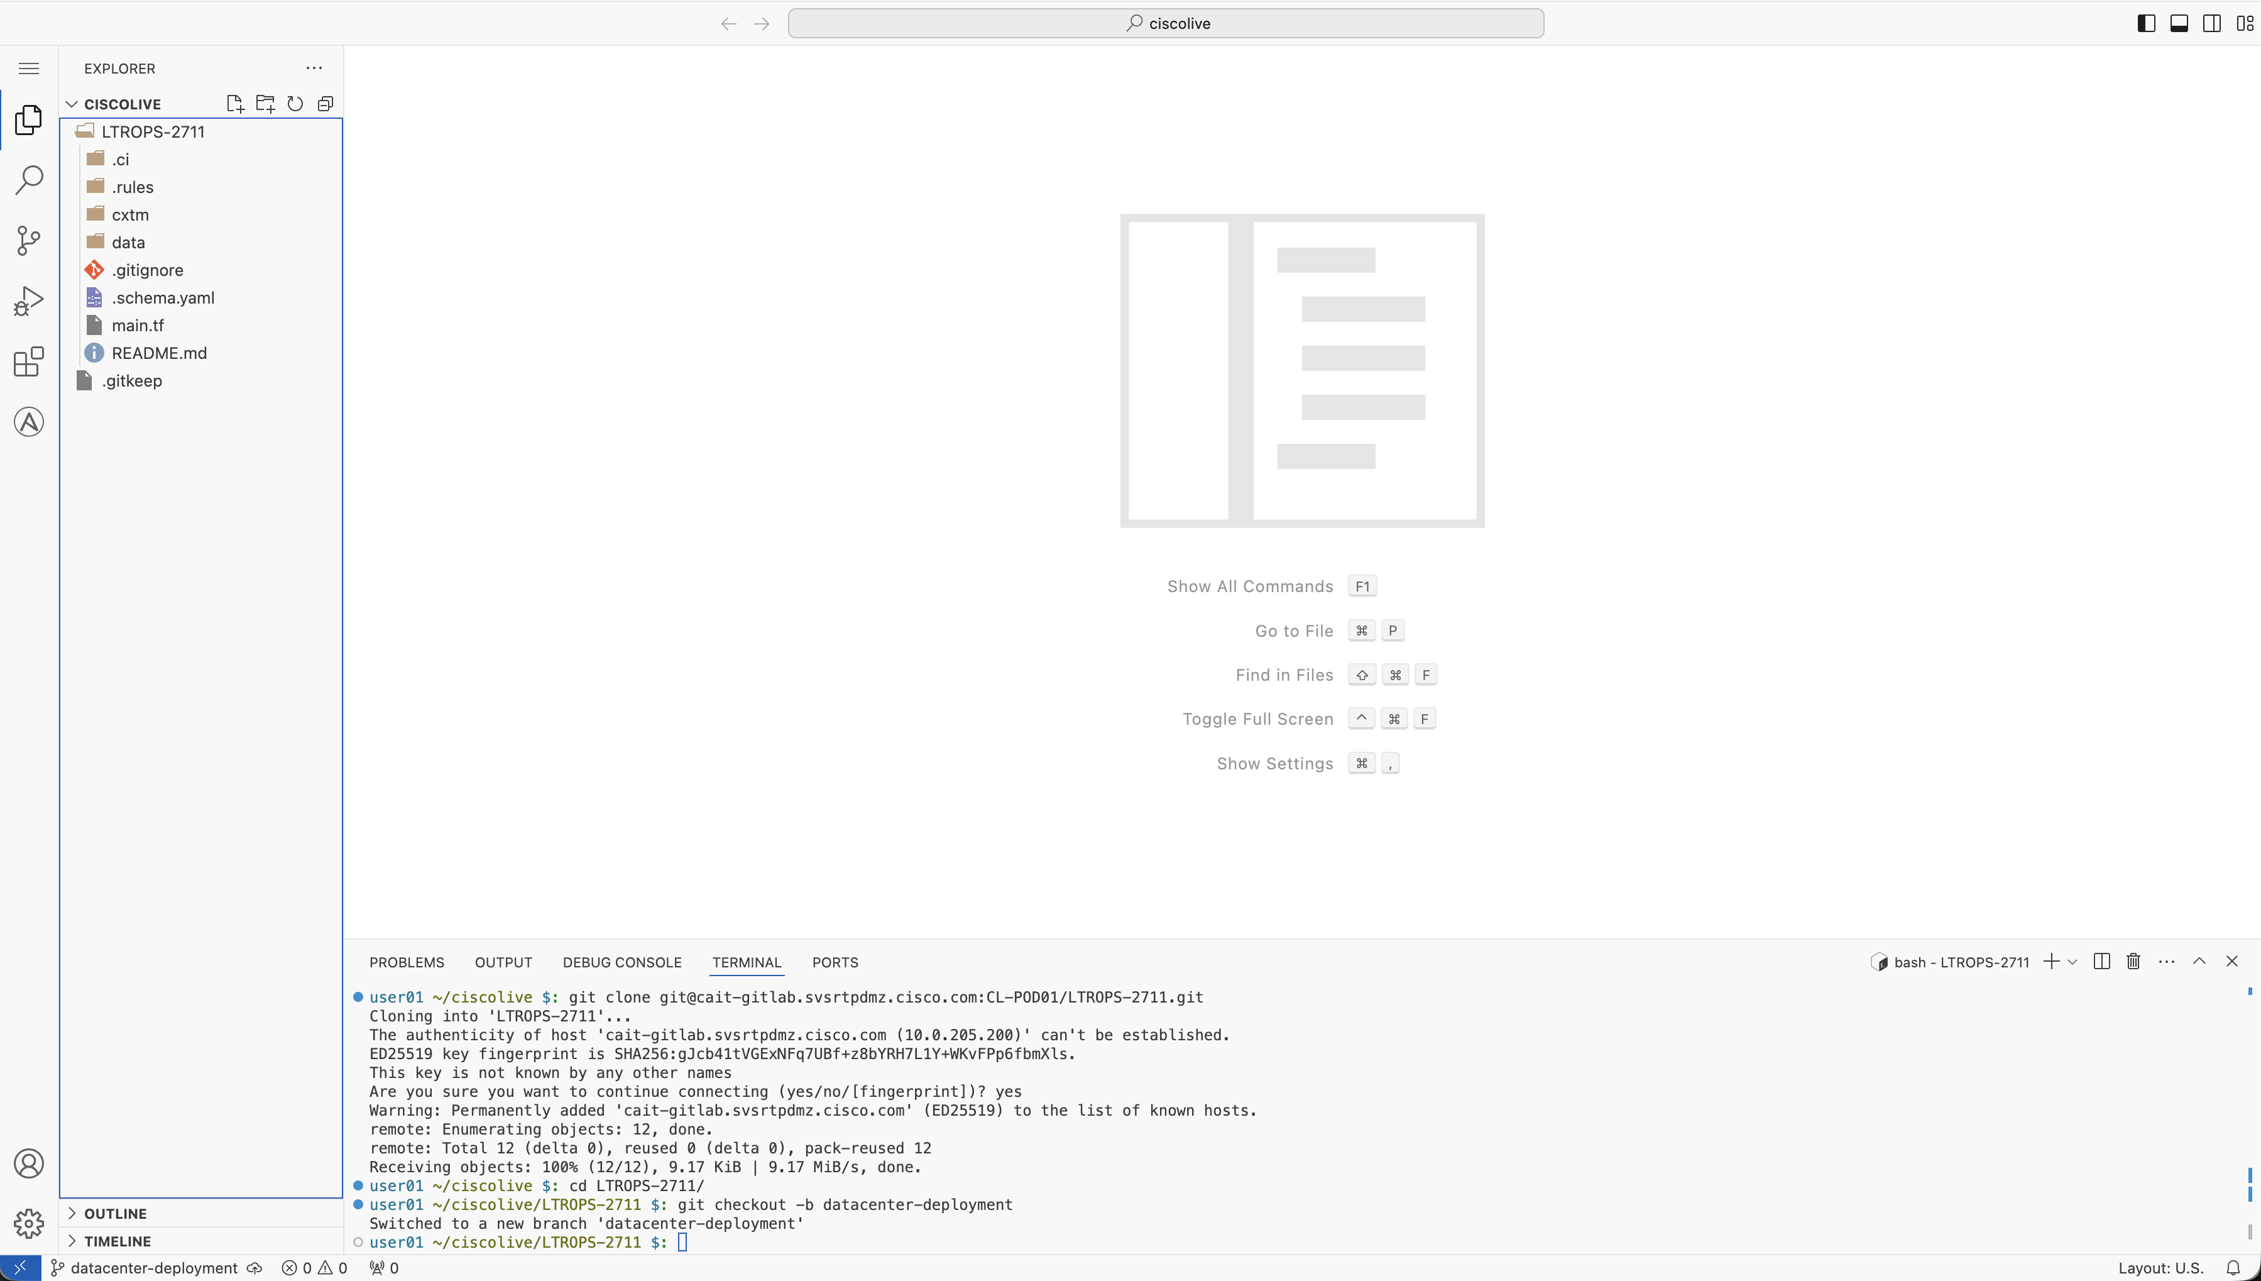Collapse all folders in explorer
This screenshot has height=1281, width=2261.
pyautogui.click(x=326, y=104)
